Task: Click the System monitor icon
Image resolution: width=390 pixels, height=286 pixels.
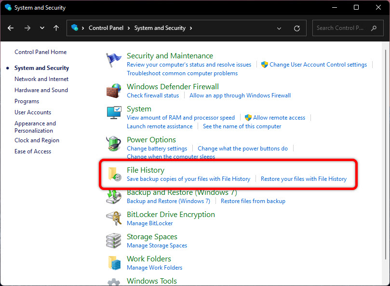Action: click(x=114, y=112)
